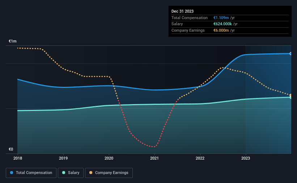
Task: Click the €1.109m total compensation value
Action: (x=221, y=18)
